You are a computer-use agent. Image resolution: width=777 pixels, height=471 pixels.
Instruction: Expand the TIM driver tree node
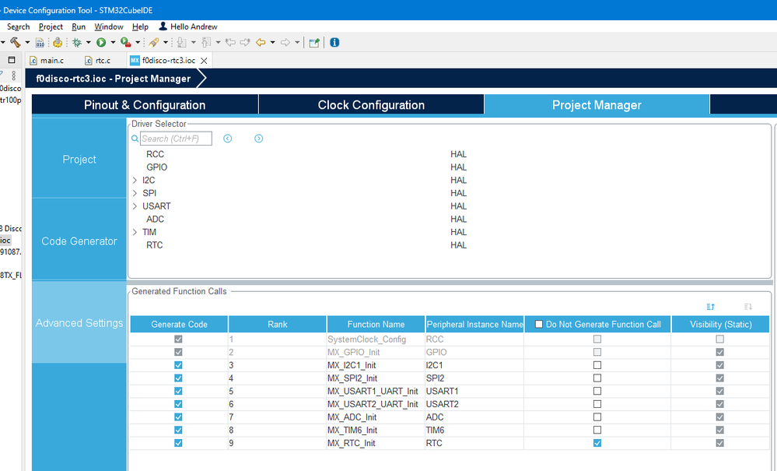(x=135, y=232)
